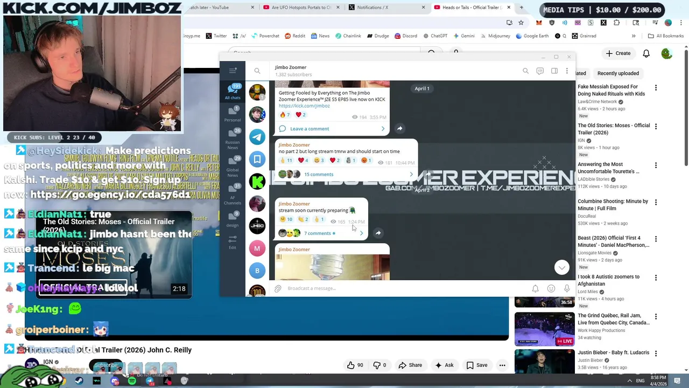Open options for Fake Messiah Exposed video
689x388 pixels.
click(656, 88)
